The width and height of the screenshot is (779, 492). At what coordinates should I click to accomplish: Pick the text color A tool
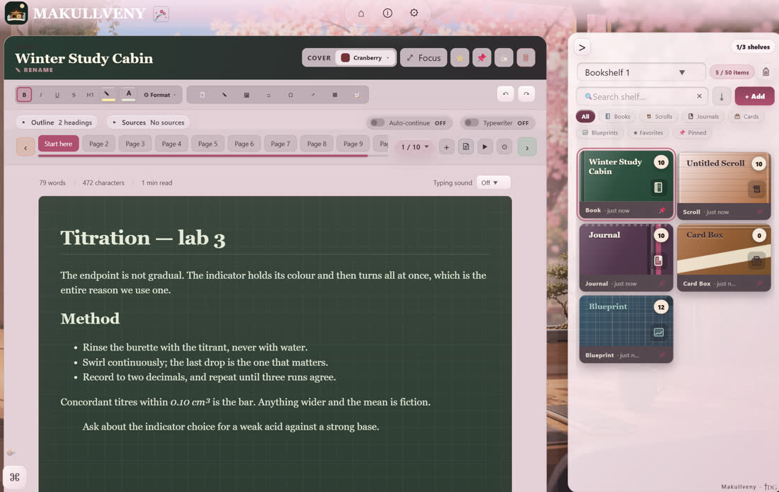tap(128, 95)
